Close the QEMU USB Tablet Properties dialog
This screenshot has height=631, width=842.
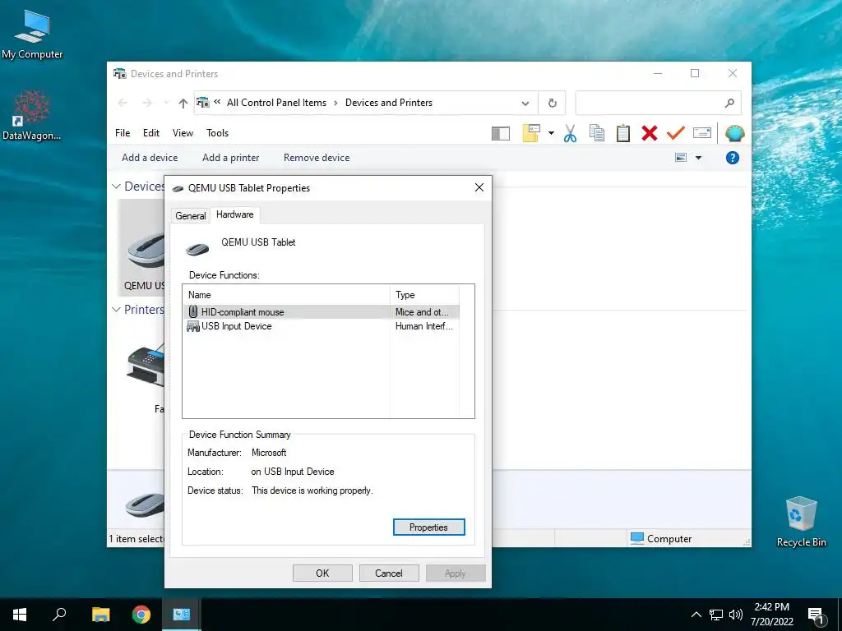(479, 187)
